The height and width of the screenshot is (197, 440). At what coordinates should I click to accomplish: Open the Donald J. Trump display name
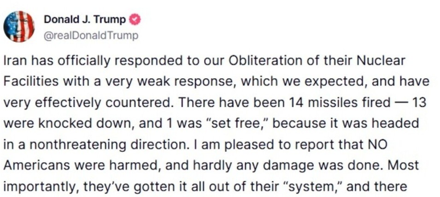[85, 20]
